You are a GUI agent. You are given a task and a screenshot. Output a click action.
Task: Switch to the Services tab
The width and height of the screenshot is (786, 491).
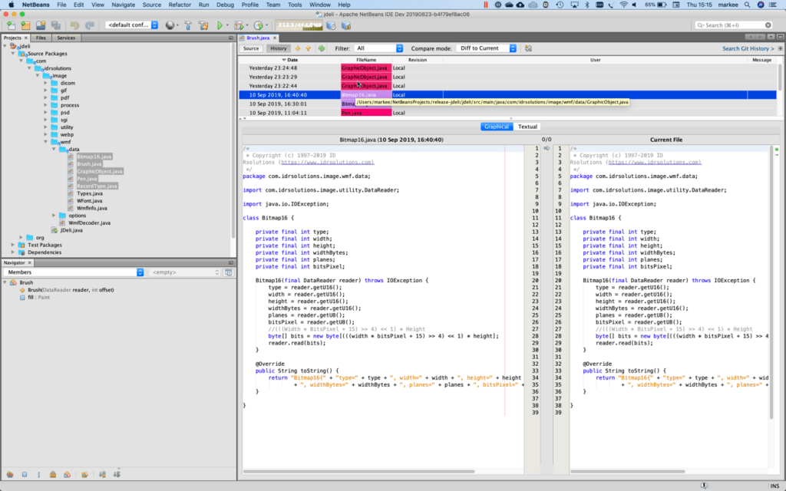[x=66, y=38]
